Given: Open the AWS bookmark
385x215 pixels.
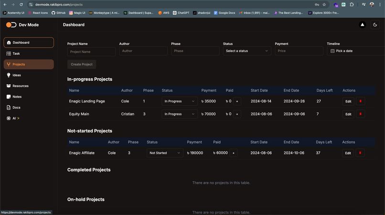Looking at the screenshot, I should coord(164,13).
